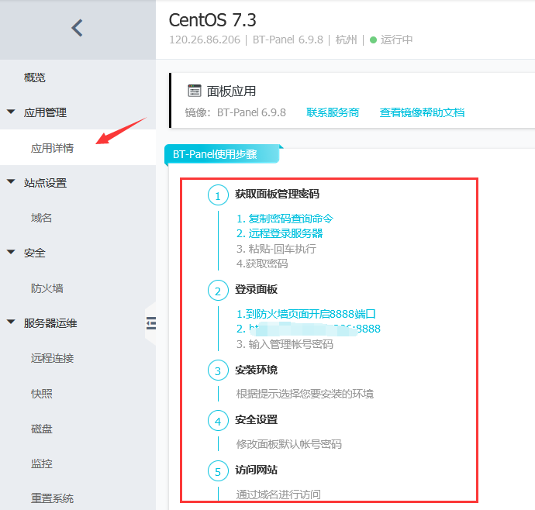The width and height of the screenshot is (535, 510).
Task: Click the 安全 section heading
Action: [x=34, y=253]
